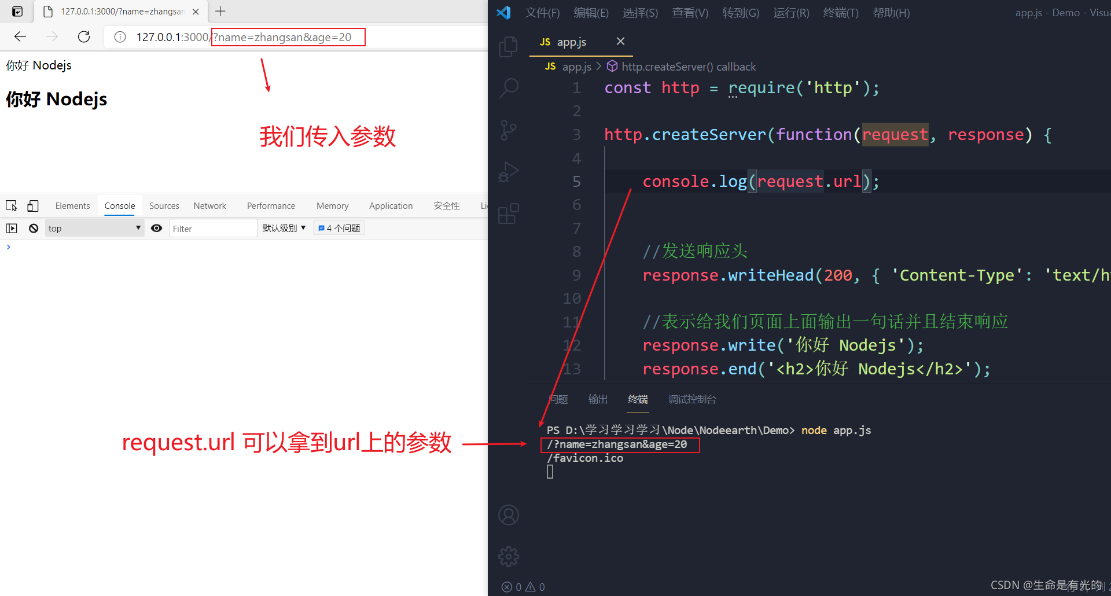Image resolution: width=1111 pixels, height=596 pixels.
Task: Click 4 个问题 issues button
Action: [x=339, y=229]
